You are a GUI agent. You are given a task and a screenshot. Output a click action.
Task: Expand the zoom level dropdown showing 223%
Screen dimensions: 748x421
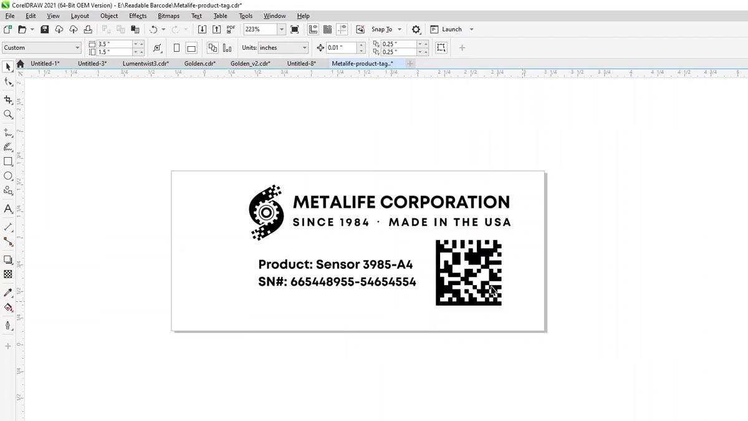pyautogui.click(x=281, y=29)
